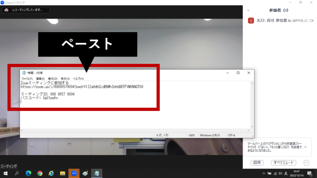Select the host participant row in list
Viewport: 317px width, 178px height.
pos(280,21)
